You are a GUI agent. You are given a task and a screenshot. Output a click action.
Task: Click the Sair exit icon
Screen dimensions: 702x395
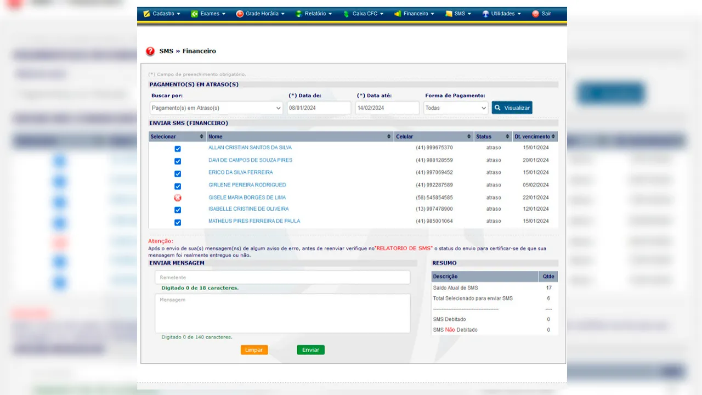[x=535, y=14]
